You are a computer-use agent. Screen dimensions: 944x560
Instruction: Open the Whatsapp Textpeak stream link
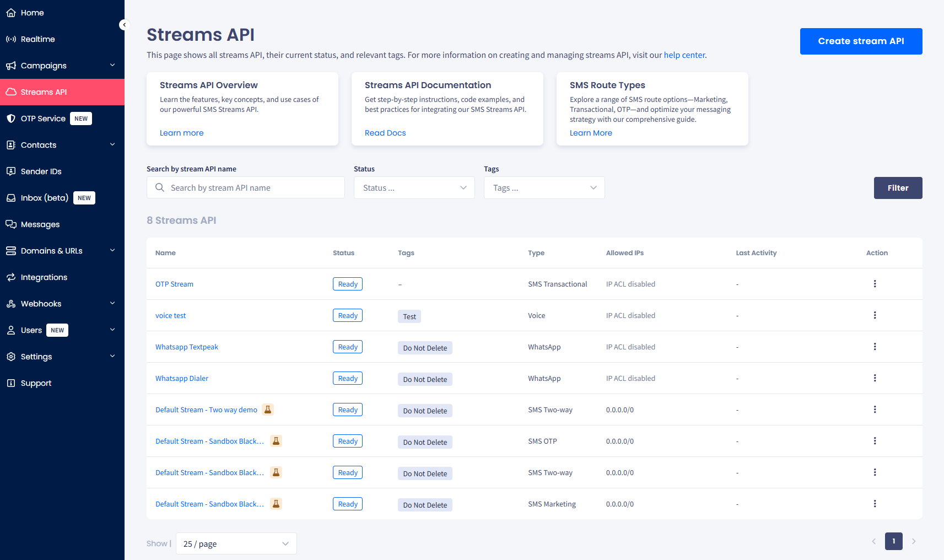pyautogui.click(x=187, y=347)
